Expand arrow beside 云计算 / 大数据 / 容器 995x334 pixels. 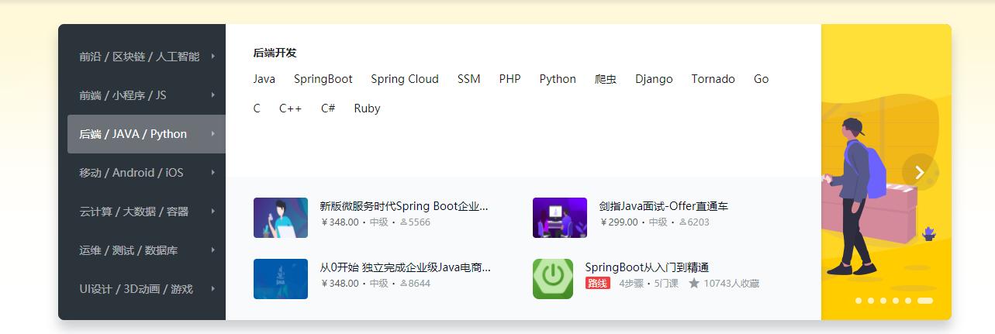212,211
